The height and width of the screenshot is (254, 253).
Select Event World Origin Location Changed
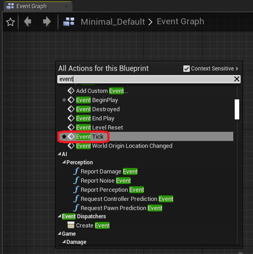click(124, 146)
